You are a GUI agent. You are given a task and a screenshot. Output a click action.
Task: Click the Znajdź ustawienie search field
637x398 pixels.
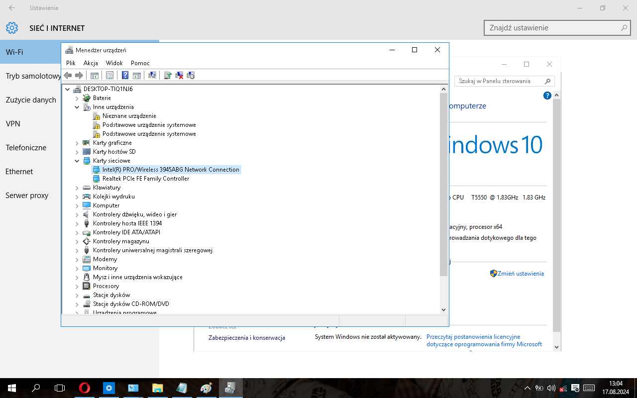[557, 28]
